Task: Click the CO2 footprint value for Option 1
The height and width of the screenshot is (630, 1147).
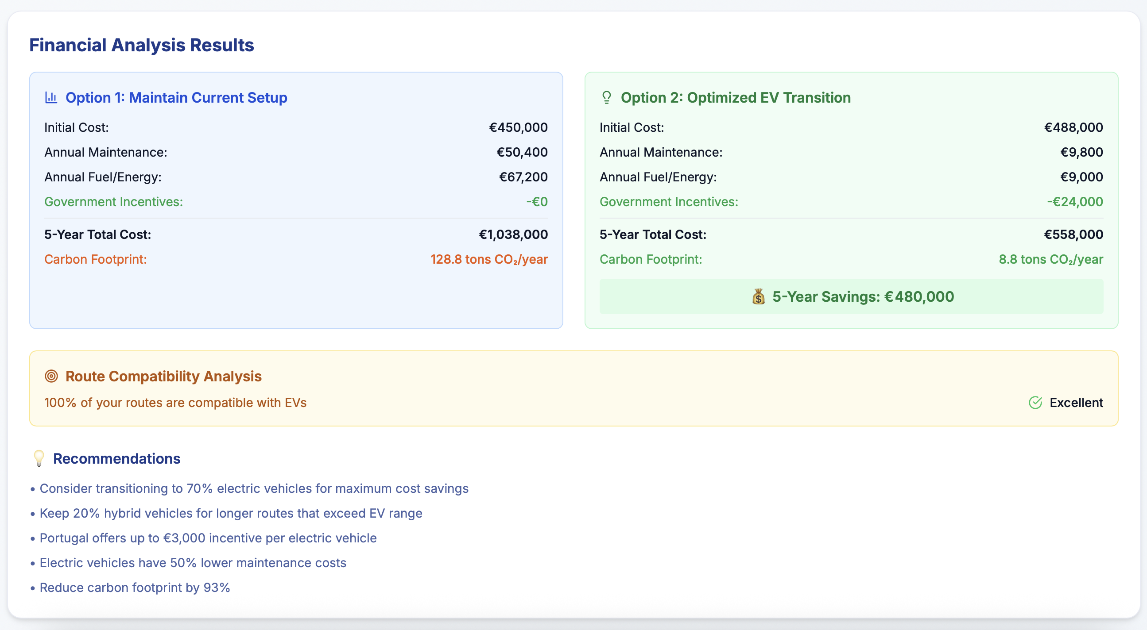Action: click(489, 259)
